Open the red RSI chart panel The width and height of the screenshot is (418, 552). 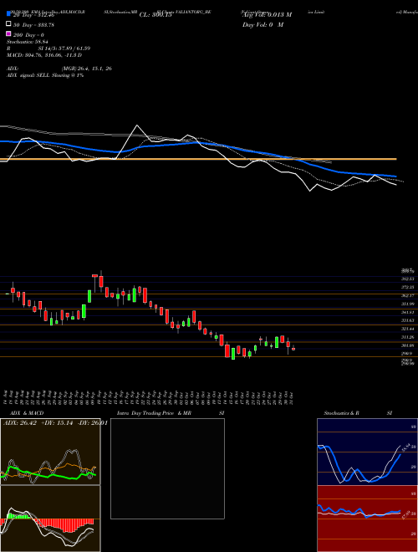(367, 519)
